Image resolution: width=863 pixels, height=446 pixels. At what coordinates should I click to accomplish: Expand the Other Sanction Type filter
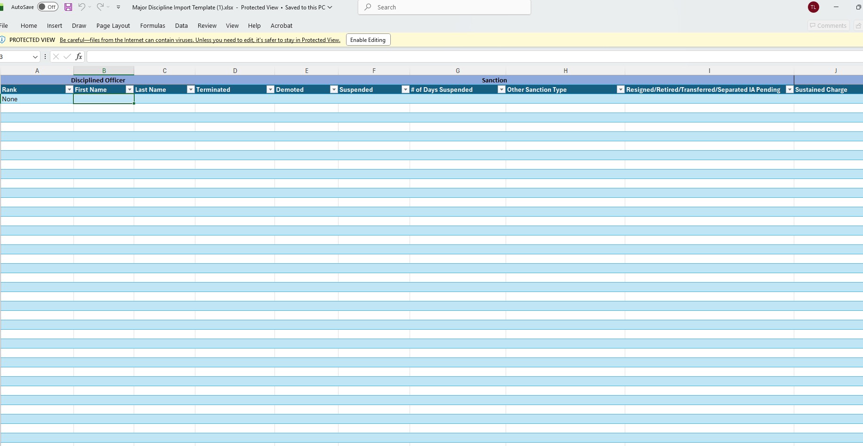(x=620, y=89)
